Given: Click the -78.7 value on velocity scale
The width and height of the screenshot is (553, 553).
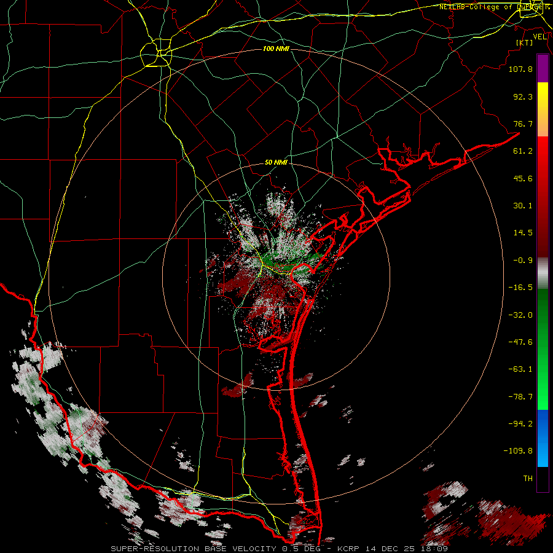Looking at the screenshot, I should tap(520, 397).
